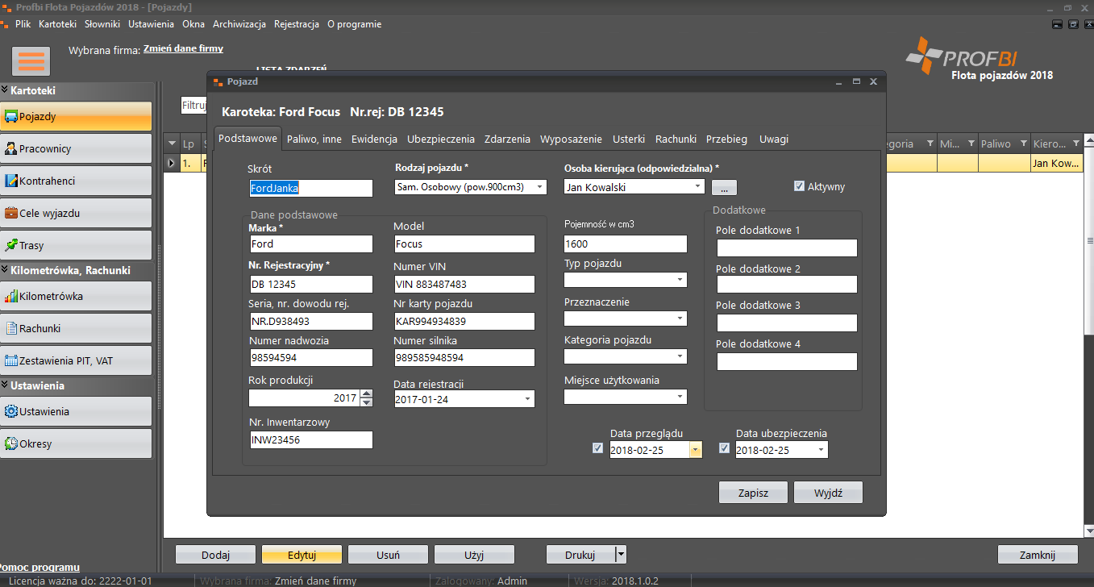Open the Osoba kierująca dropdown

click(697, 187)
